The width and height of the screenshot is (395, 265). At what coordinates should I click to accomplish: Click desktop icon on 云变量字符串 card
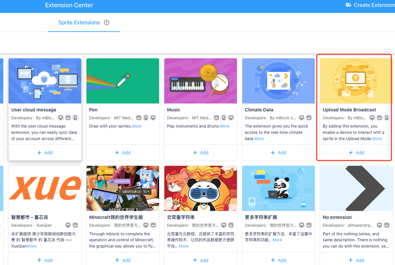(x=224, y=225)
